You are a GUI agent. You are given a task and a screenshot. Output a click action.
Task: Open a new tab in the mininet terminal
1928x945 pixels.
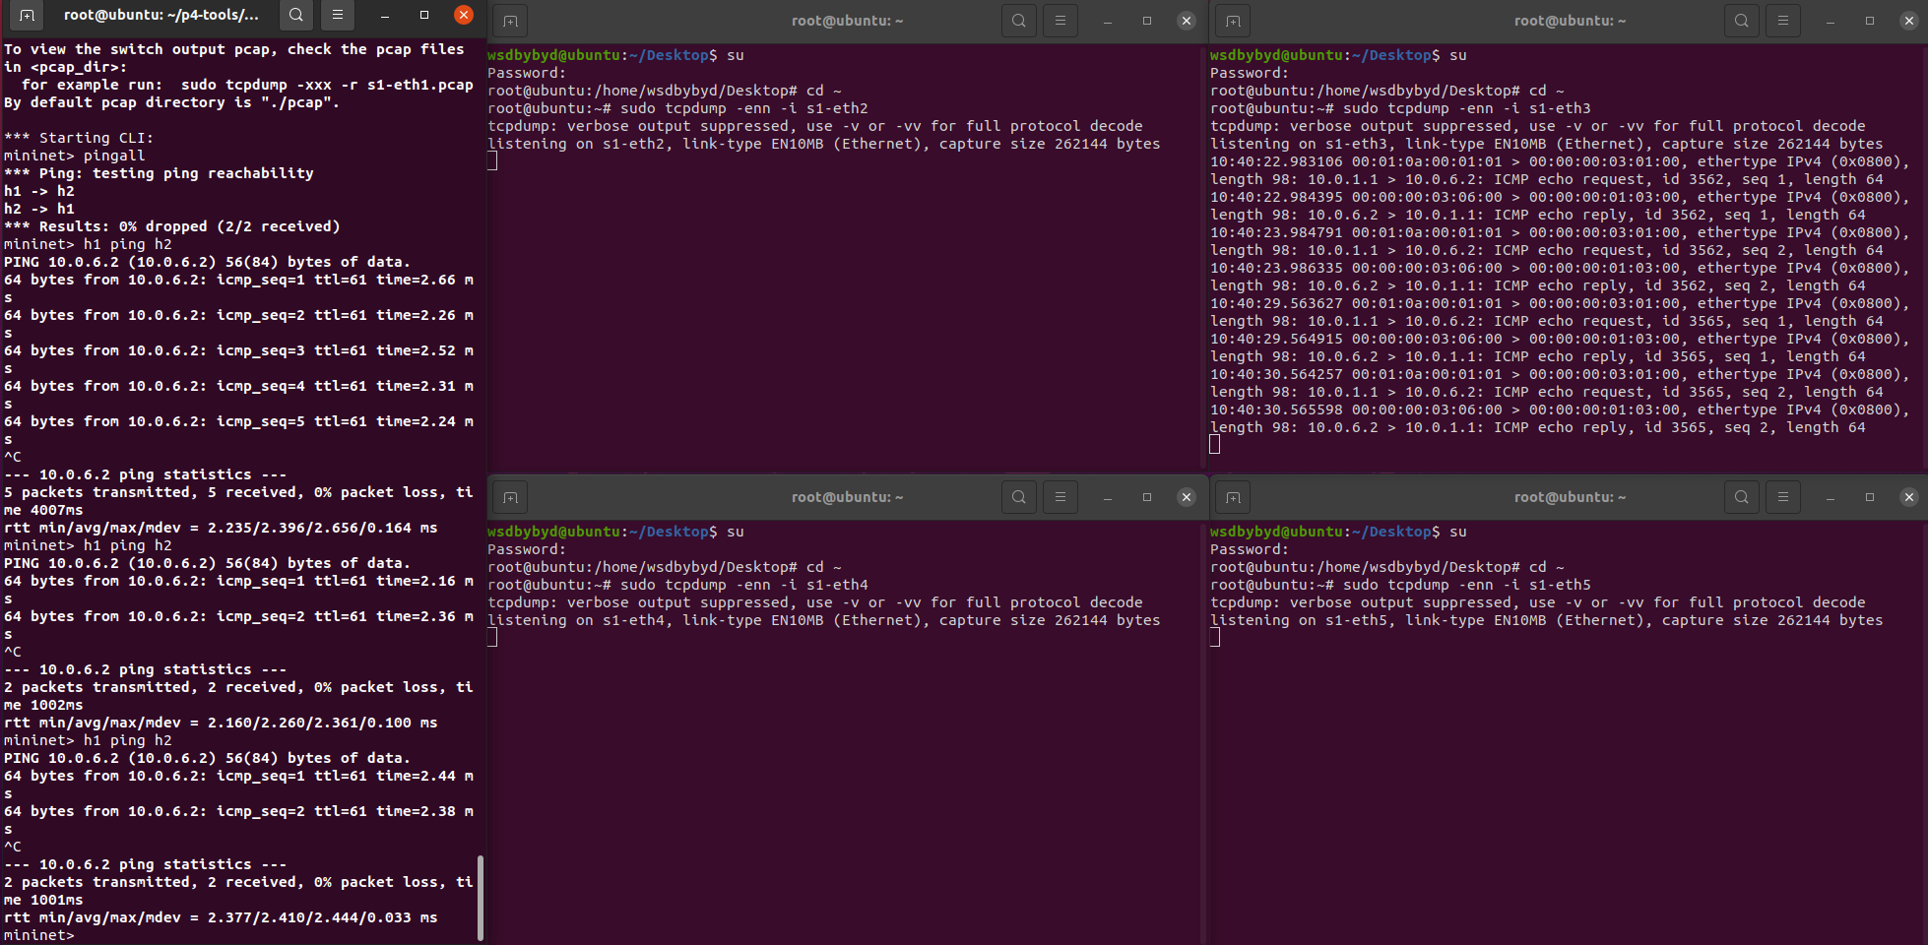point(27,16)
